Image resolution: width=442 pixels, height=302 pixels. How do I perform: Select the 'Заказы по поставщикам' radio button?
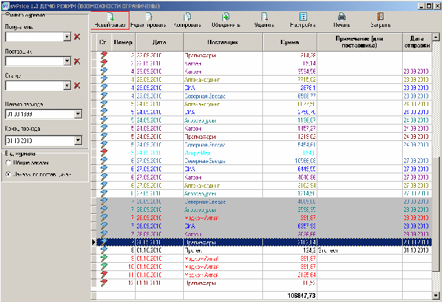click(8, 175)
